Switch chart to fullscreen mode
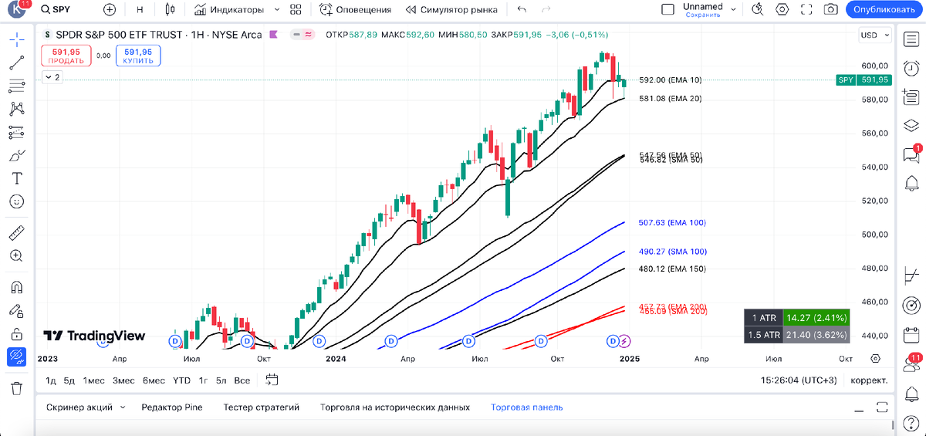This screenshot has height=436, width=926. pyautogui.click(x=806, y=9)
